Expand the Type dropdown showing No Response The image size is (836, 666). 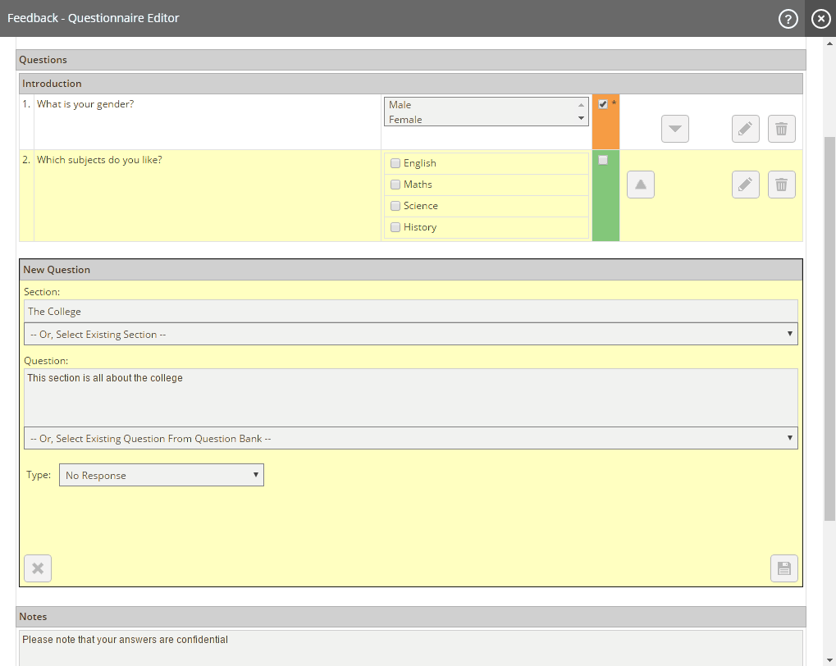click(162, 475)
